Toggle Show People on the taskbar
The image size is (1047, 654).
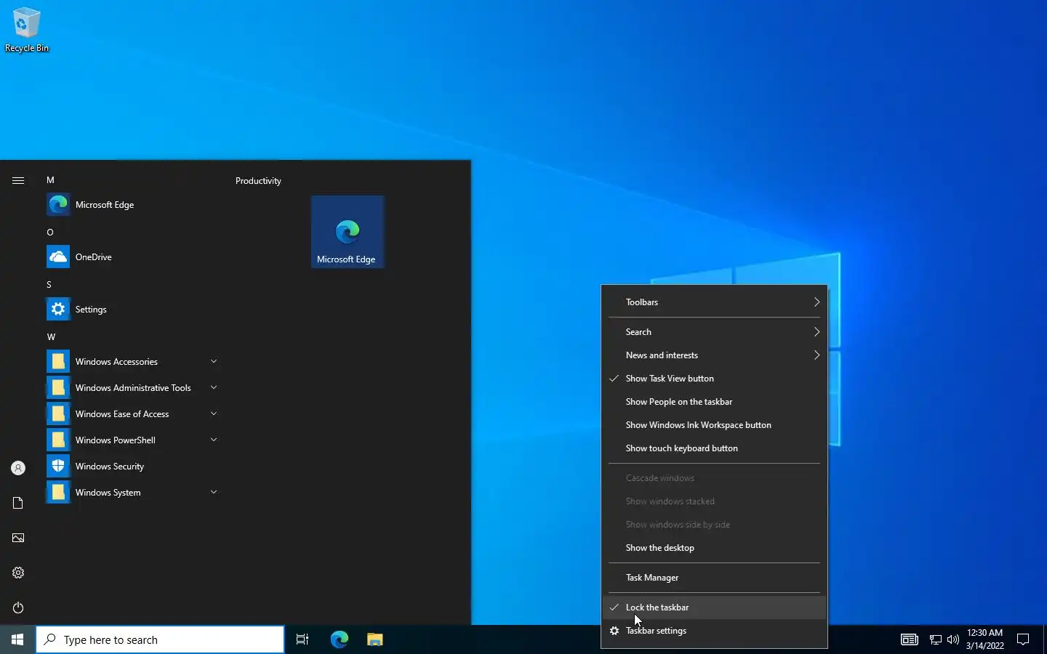(714, 402)
